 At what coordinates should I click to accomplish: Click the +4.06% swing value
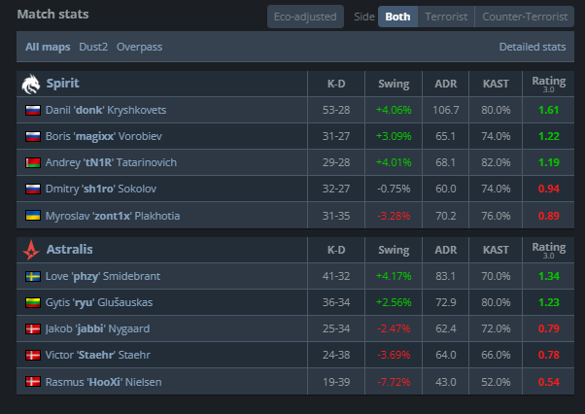click(x=394, y=110)
